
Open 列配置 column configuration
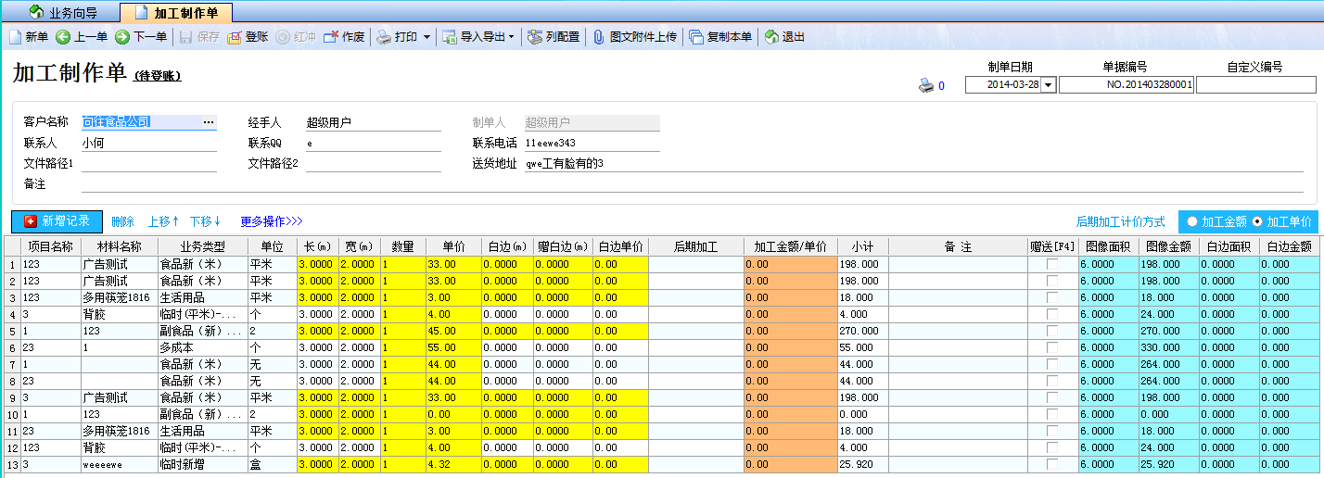(x=554, y=37)
